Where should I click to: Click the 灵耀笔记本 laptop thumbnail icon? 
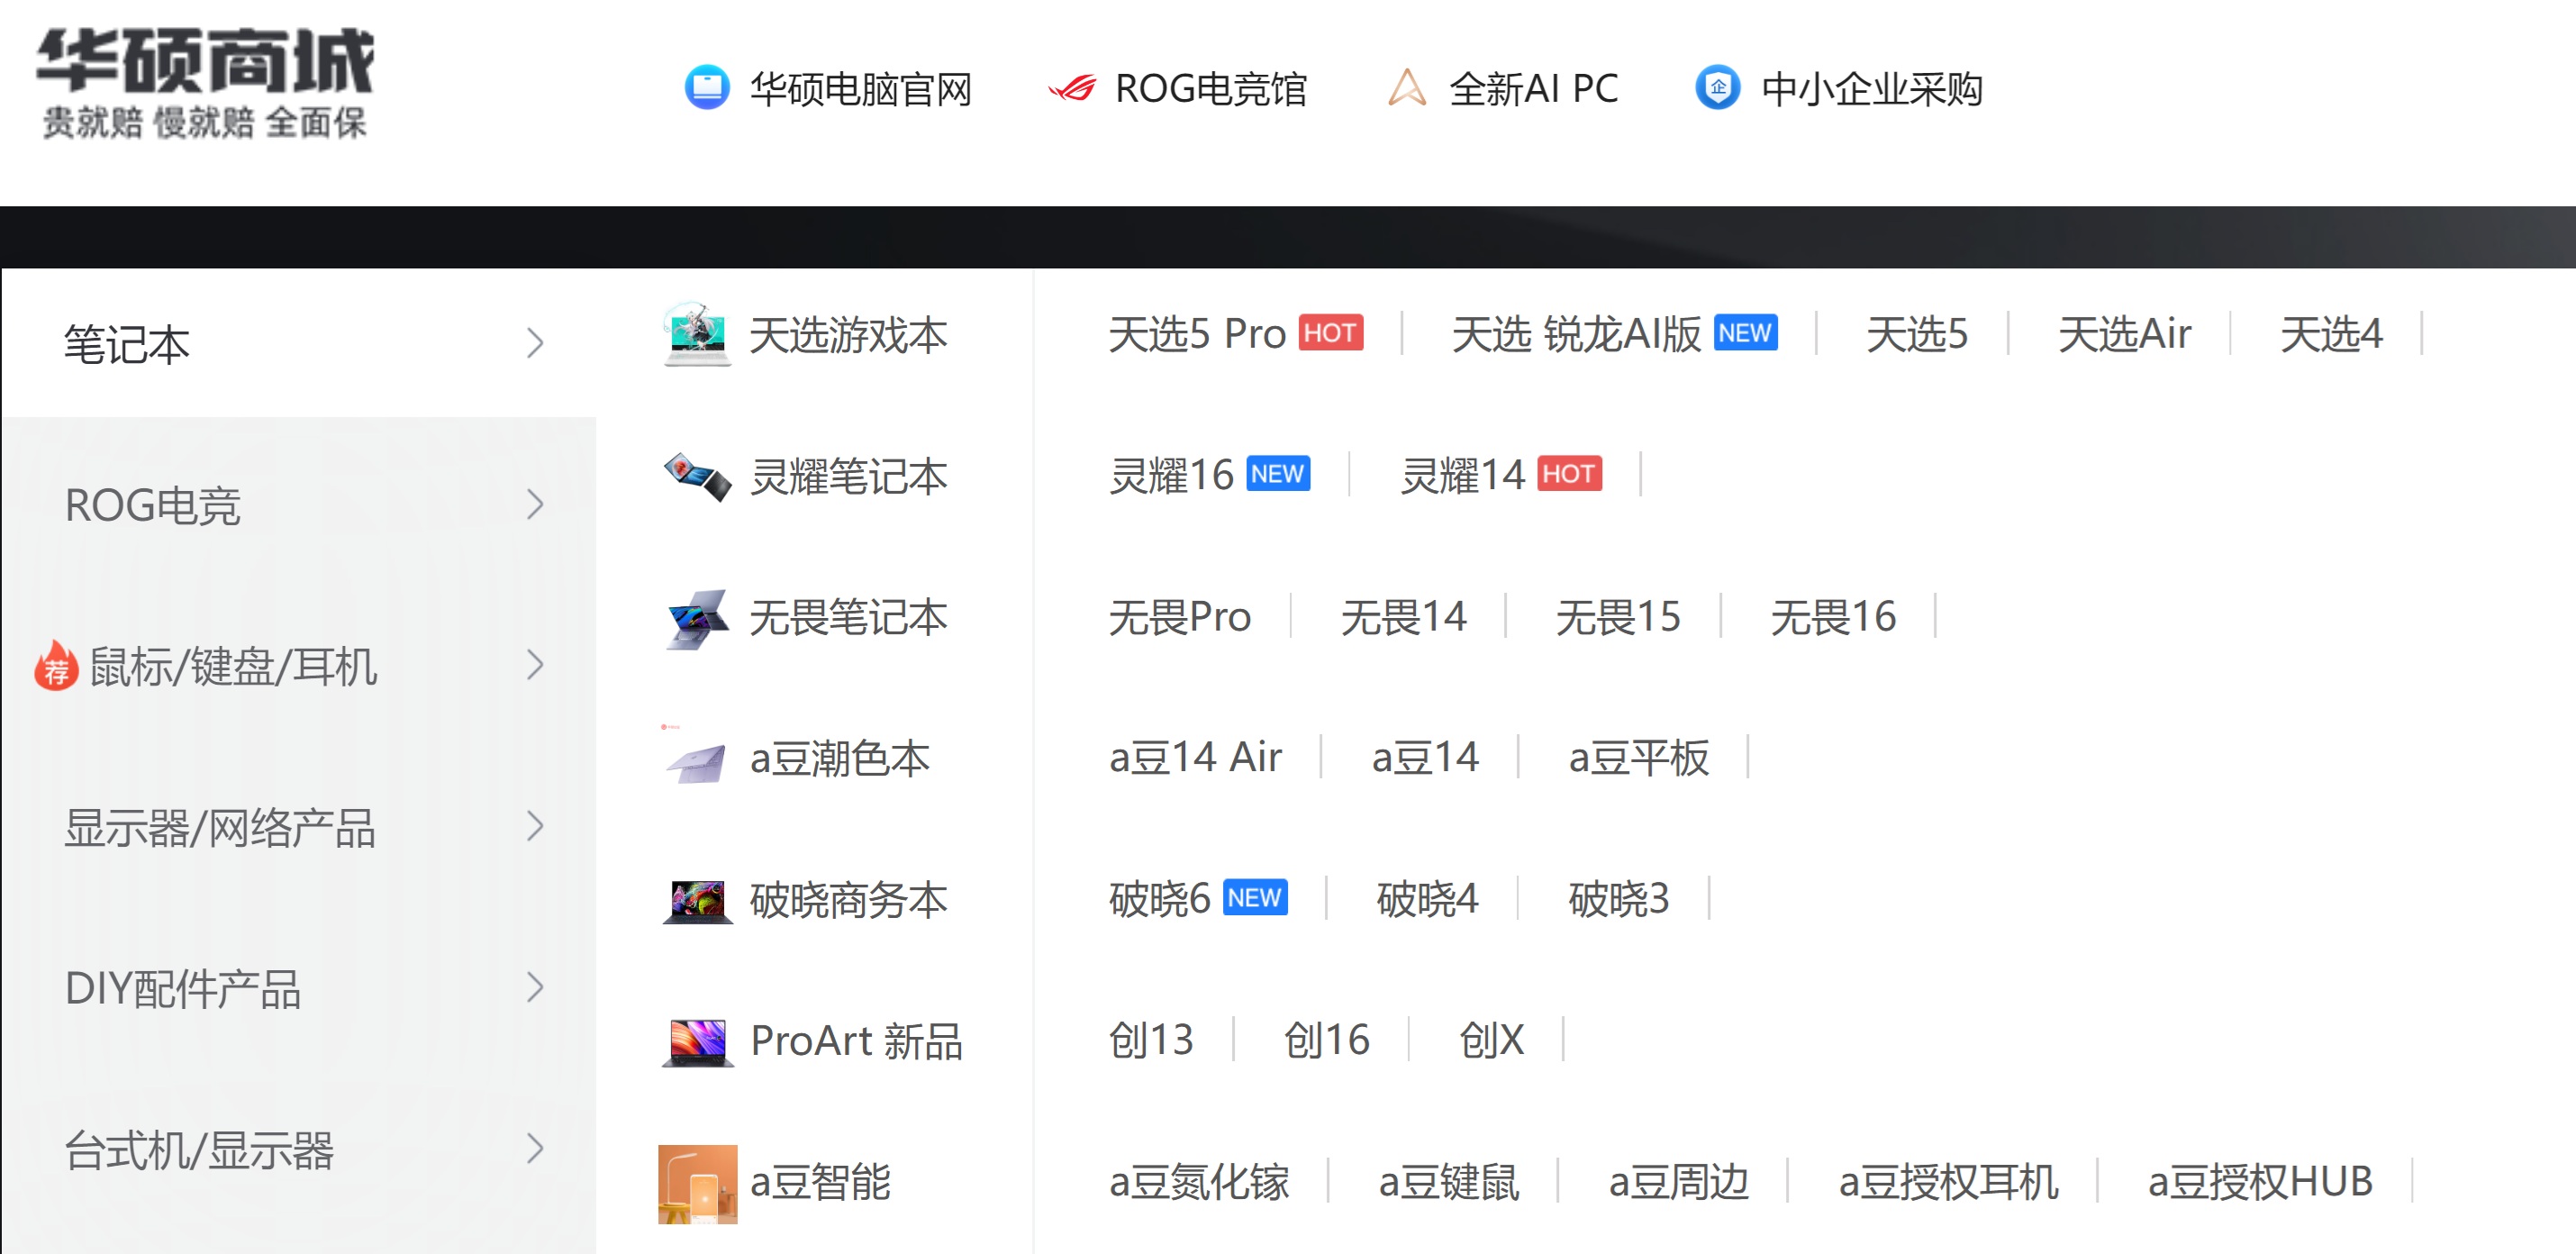pyautogui.click(x=697, y=476)
